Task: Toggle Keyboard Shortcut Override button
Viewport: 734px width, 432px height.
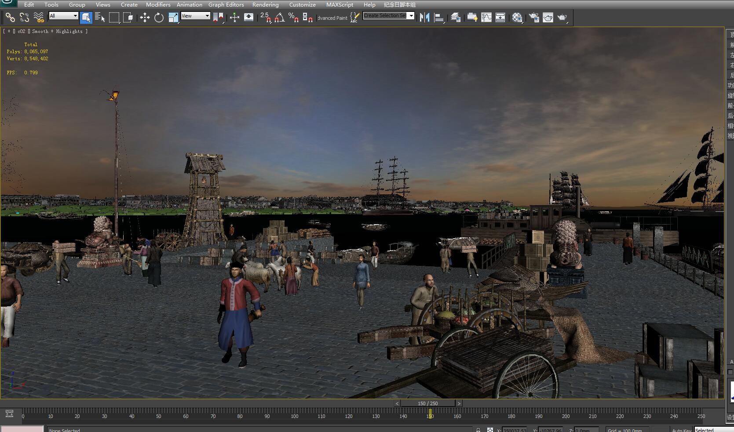Action: (248, 18)
